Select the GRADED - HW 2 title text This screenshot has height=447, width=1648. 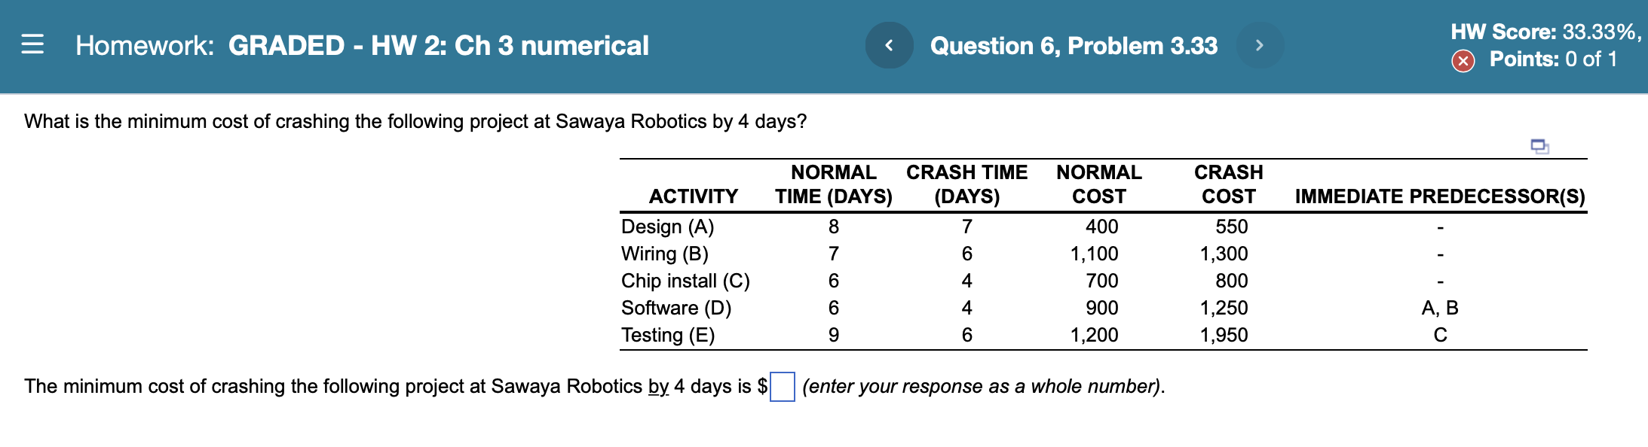pyautogui.click(x=437, y=45)
